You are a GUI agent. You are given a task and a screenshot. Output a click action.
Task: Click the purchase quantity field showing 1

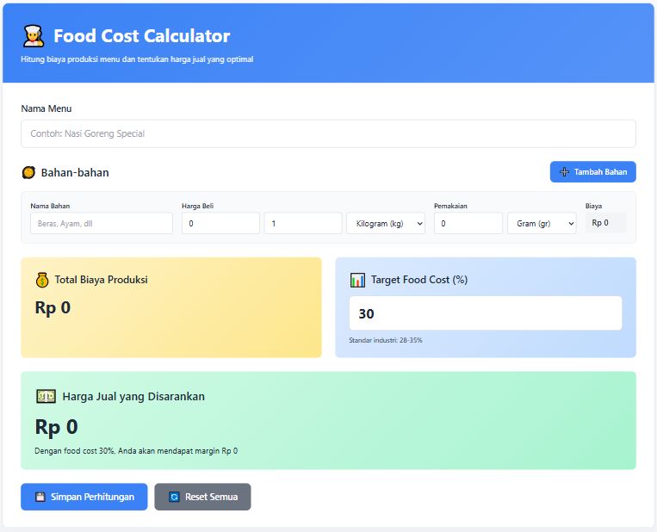pyautogui.click(x=302, y=224)
